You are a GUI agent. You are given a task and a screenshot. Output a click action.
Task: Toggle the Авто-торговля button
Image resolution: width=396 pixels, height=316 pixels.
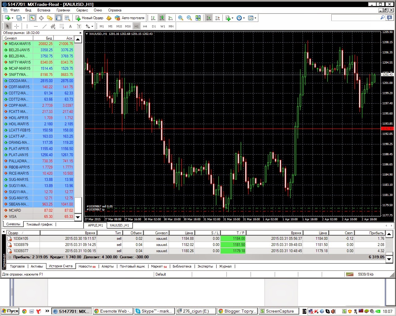click(x=129, y=18)
